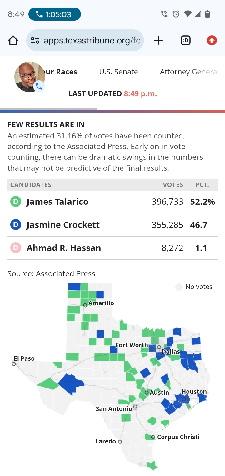
Task: Open a new tab with plus icon
Action: (x=158, y=40)
